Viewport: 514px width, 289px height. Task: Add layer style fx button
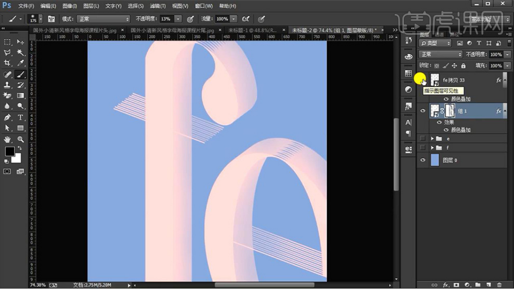click(x=445, y=285)
